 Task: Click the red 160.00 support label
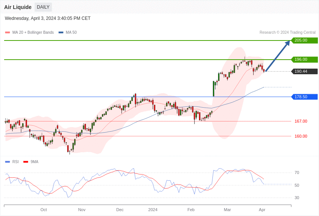coord(301,136)
